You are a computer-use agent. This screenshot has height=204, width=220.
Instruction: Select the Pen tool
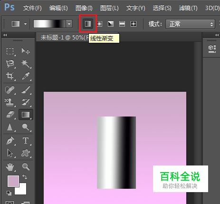[10, 141]
